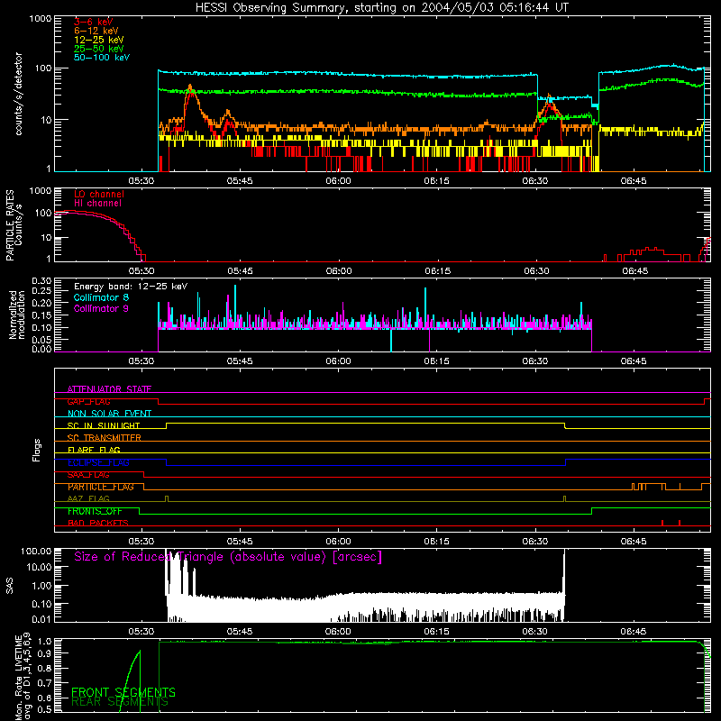Click the PARTICLE_FLAG label
Image resolution: width=721 pixels, height=721 pixels.
point(101,487)
